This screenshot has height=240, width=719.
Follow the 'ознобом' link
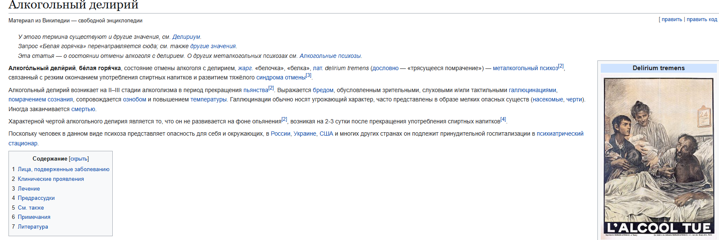pos(134,100)
